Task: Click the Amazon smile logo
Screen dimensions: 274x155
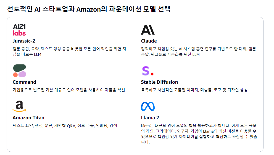Action: [19, 106]
